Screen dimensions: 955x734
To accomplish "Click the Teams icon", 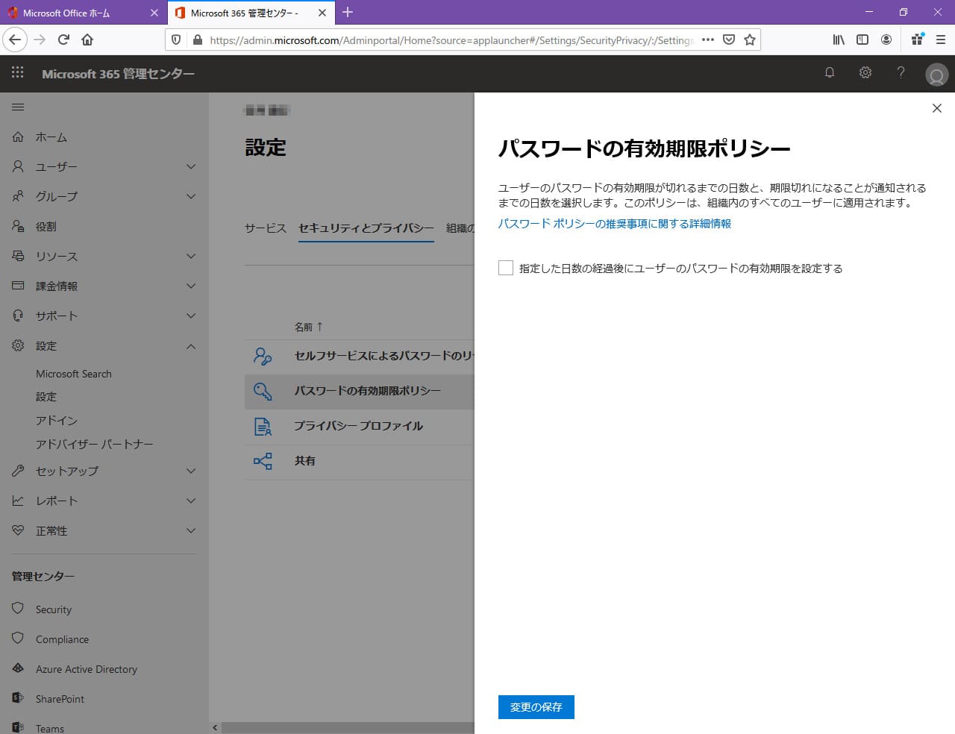I will pyautogui.click(x=18, y=727).
